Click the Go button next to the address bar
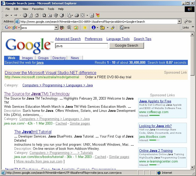Screen dimensions: 196x176 pos(188,21)
